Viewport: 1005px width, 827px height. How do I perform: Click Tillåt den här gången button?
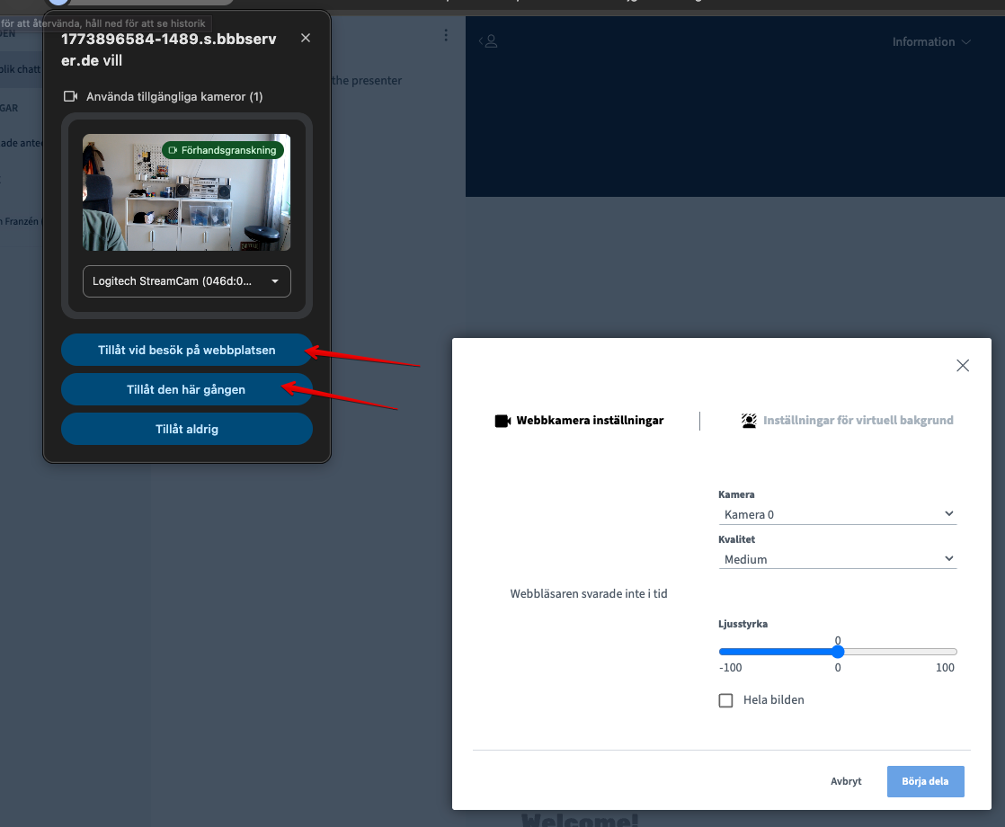click(186, 389)
